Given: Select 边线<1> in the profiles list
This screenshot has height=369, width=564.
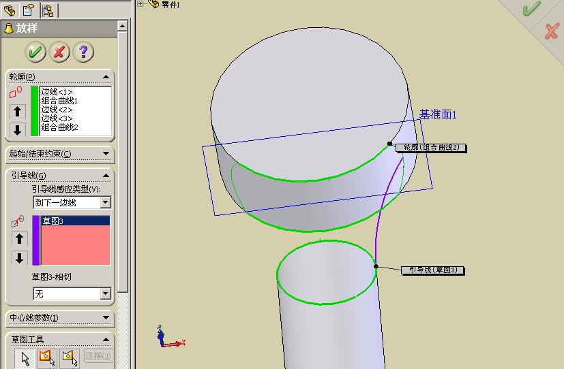Looking at the screenshot, I should coord(57,92).
